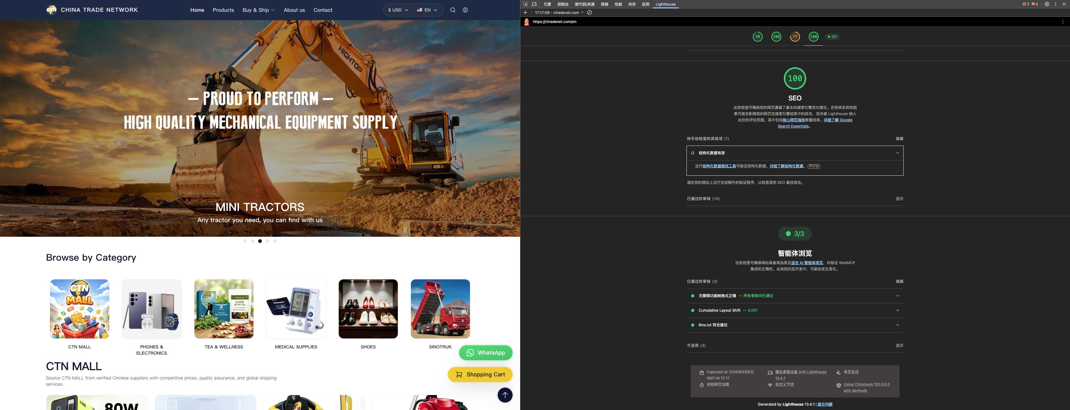Jump to the orange 77 score gauge
1070x410 pixels.
point(795,37)
